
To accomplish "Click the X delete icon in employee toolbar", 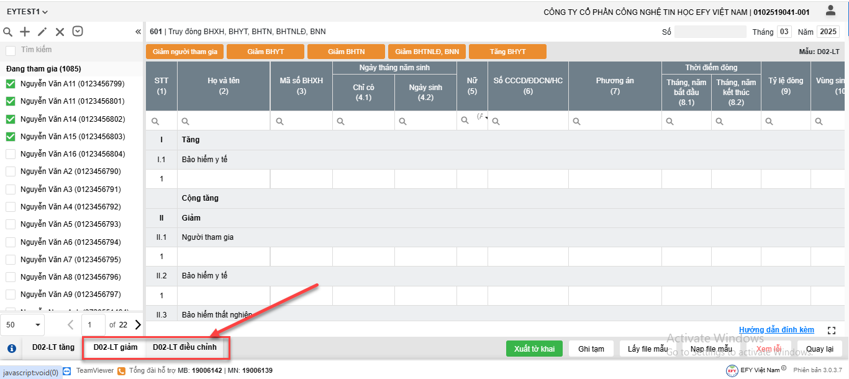I will (x=60, y=32).
